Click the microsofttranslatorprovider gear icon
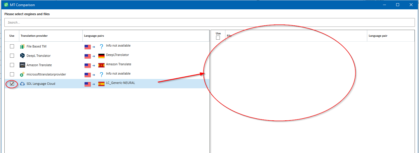Image resolution: width=419 pixels, height=153 pixels. click(22, 74)
